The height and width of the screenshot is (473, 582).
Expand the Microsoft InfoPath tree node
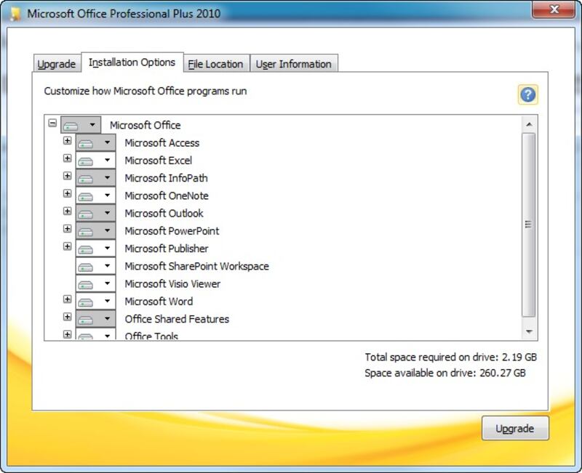point(68,176)
